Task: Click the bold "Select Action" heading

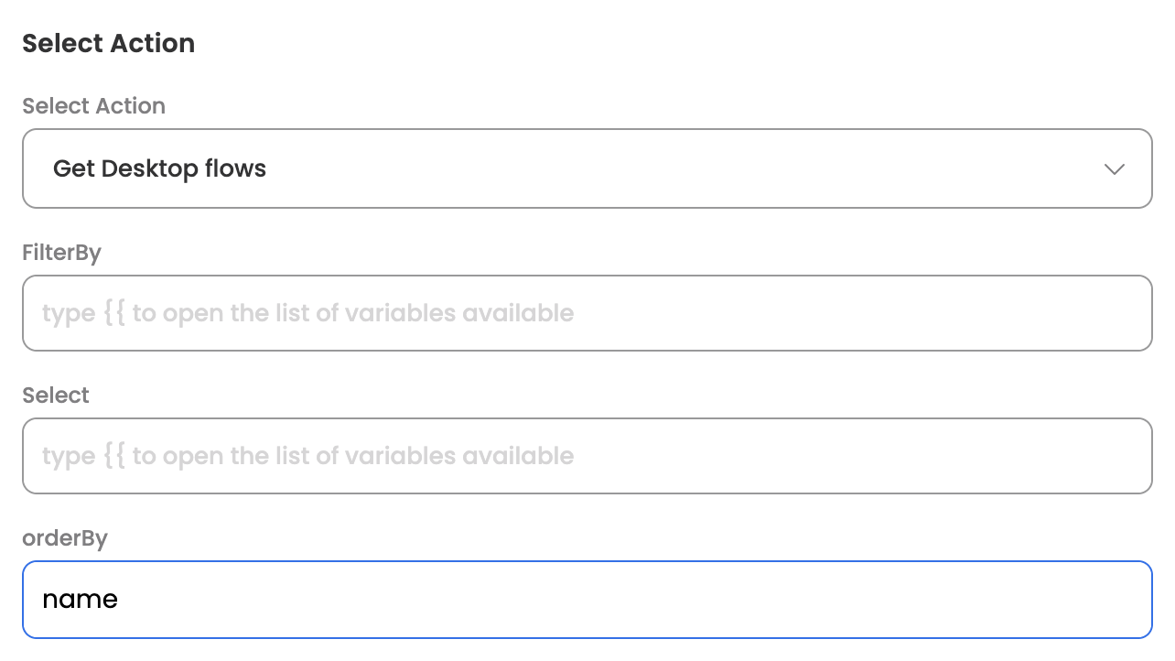Action: [108, 43]
